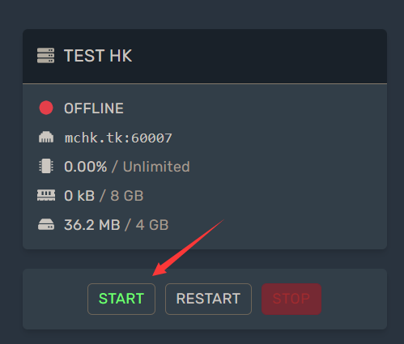This screenshot has height=344, width=404.
Task: Click the ethernet port icon
Action: (46, 137)
